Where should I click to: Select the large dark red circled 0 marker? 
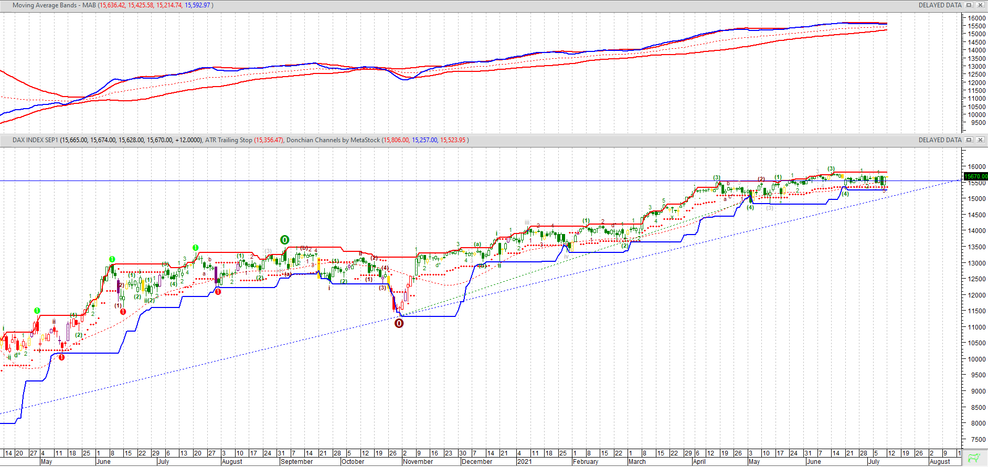pos(399,323)
